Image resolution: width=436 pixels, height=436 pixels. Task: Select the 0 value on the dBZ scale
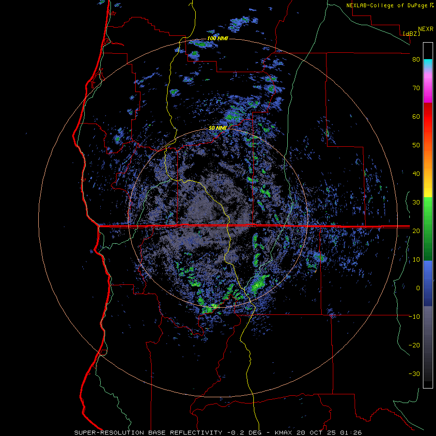coord(418,288)
